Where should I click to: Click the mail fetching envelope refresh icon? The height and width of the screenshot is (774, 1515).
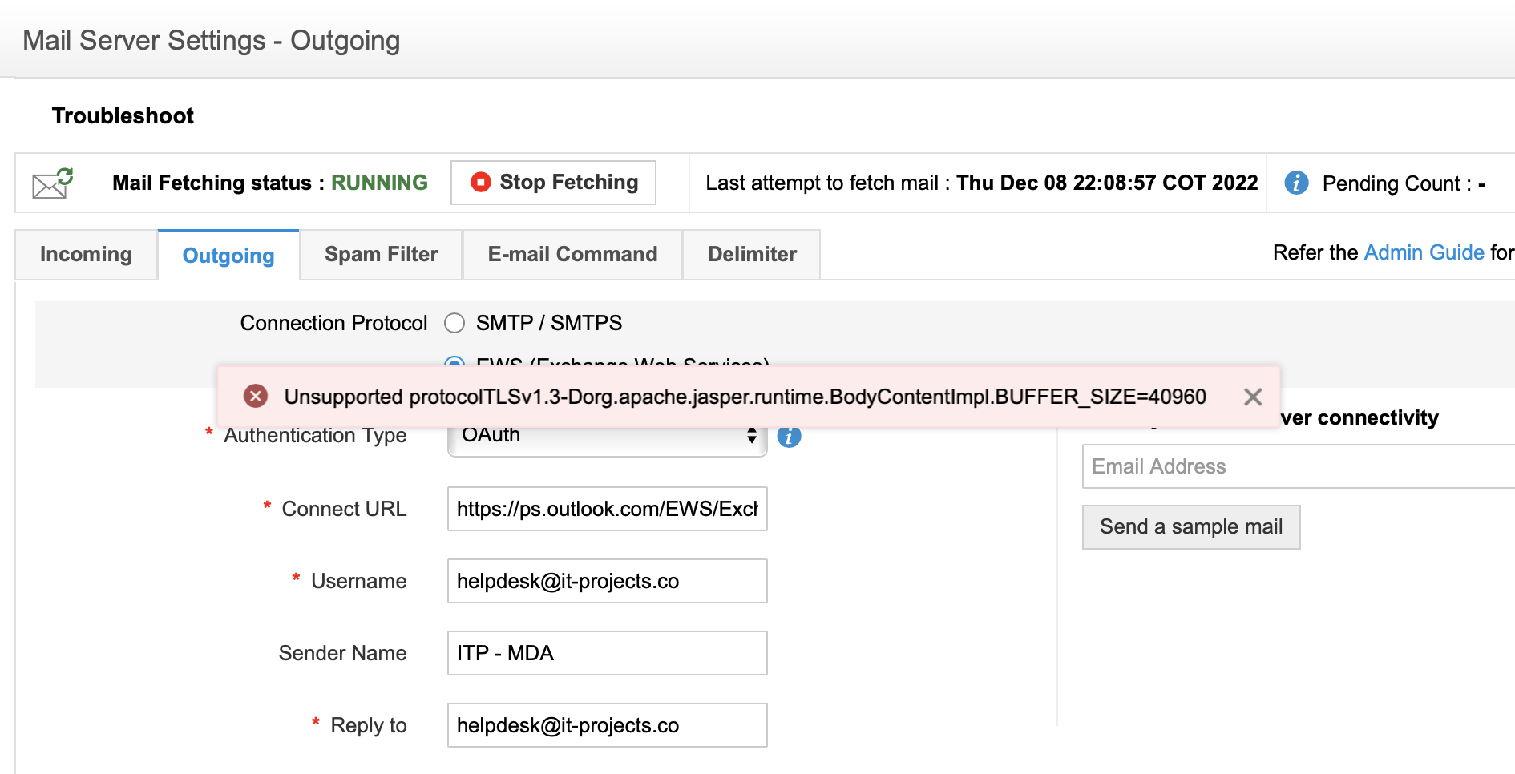[x=53, y=183]
